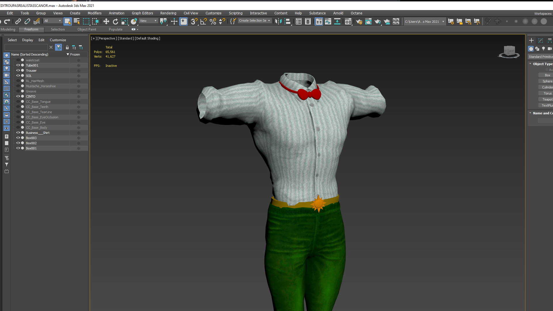Create a Sphere primitive

pyautogui.click(x=546, y=81)
